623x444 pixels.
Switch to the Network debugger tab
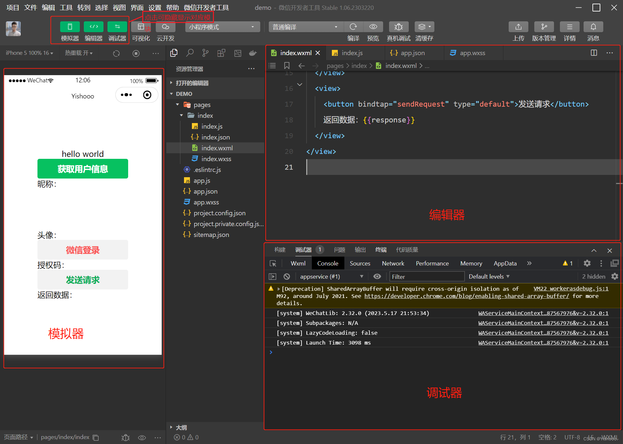pos(393,263)
